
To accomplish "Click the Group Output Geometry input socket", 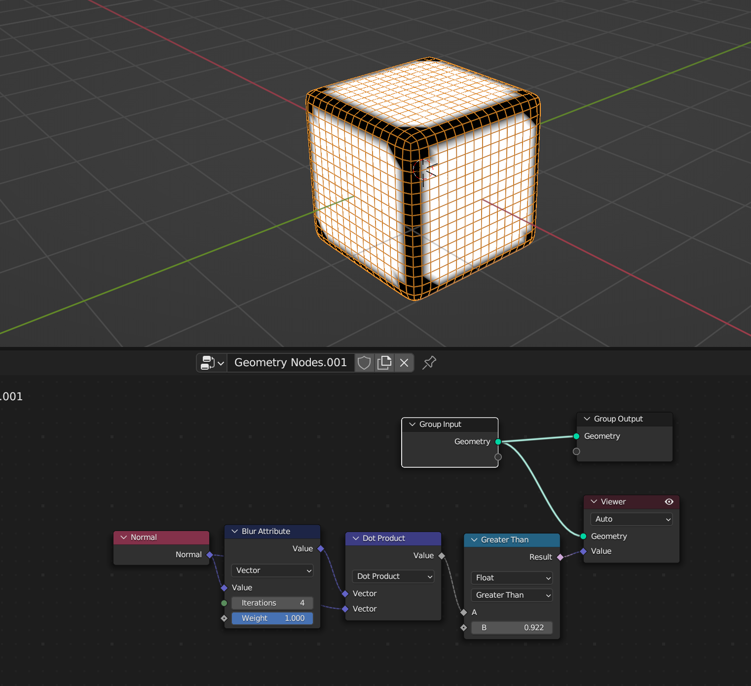I will point(576,436).
